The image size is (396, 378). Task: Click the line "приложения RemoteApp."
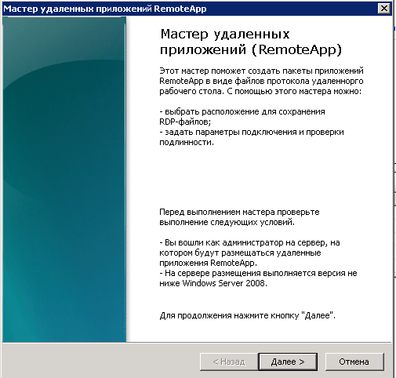tap(208, 263)
